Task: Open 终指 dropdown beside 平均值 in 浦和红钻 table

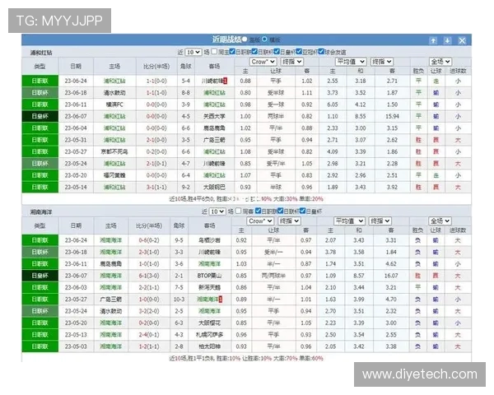Action: click(382, 62)
